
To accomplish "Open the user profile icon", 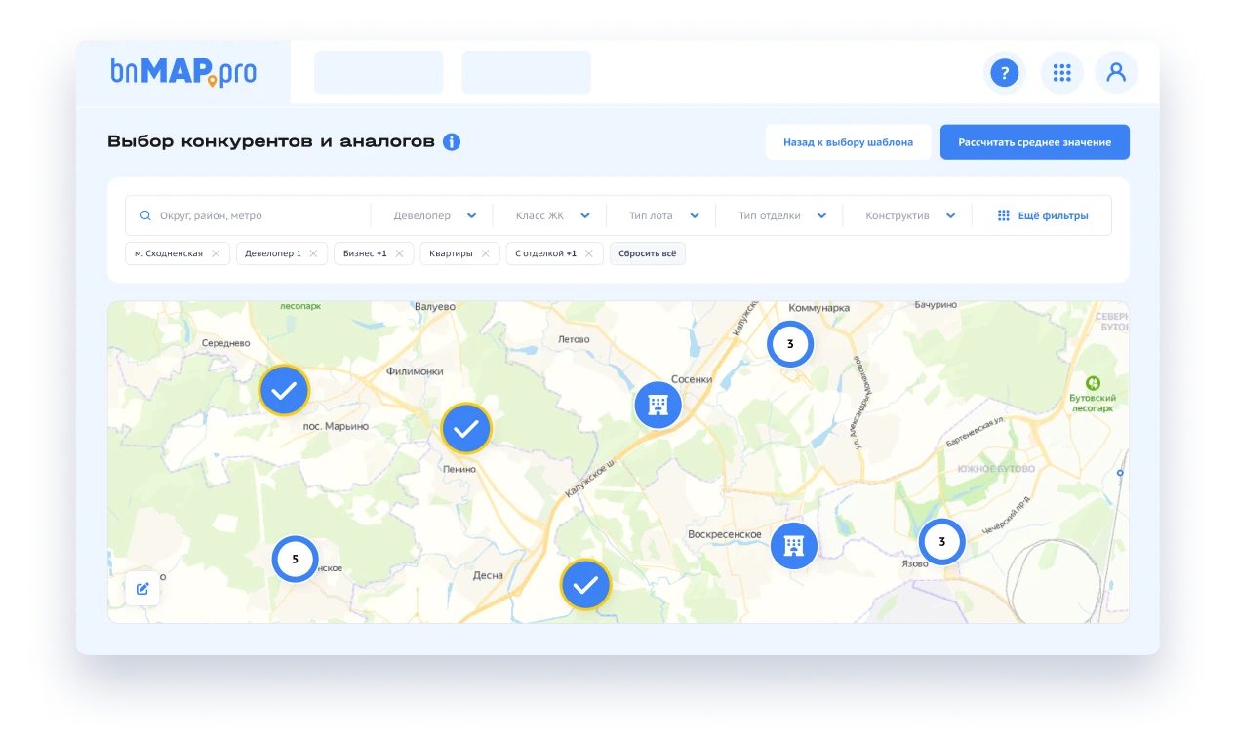I will (1116, 73).
